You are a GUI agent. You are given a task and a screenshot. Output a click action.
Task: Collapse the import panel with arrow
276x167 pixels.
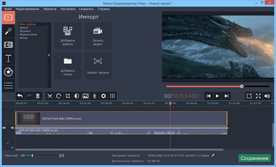(x=49, y=55)
